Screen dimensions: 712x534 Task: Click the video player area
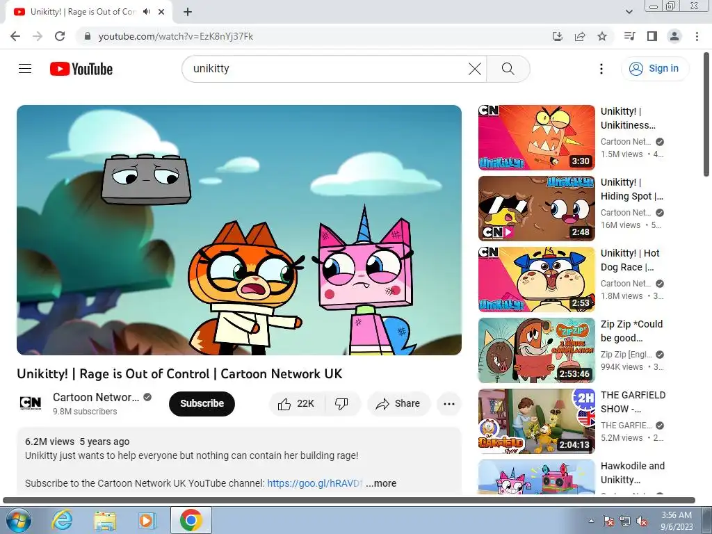coord(239,229)
